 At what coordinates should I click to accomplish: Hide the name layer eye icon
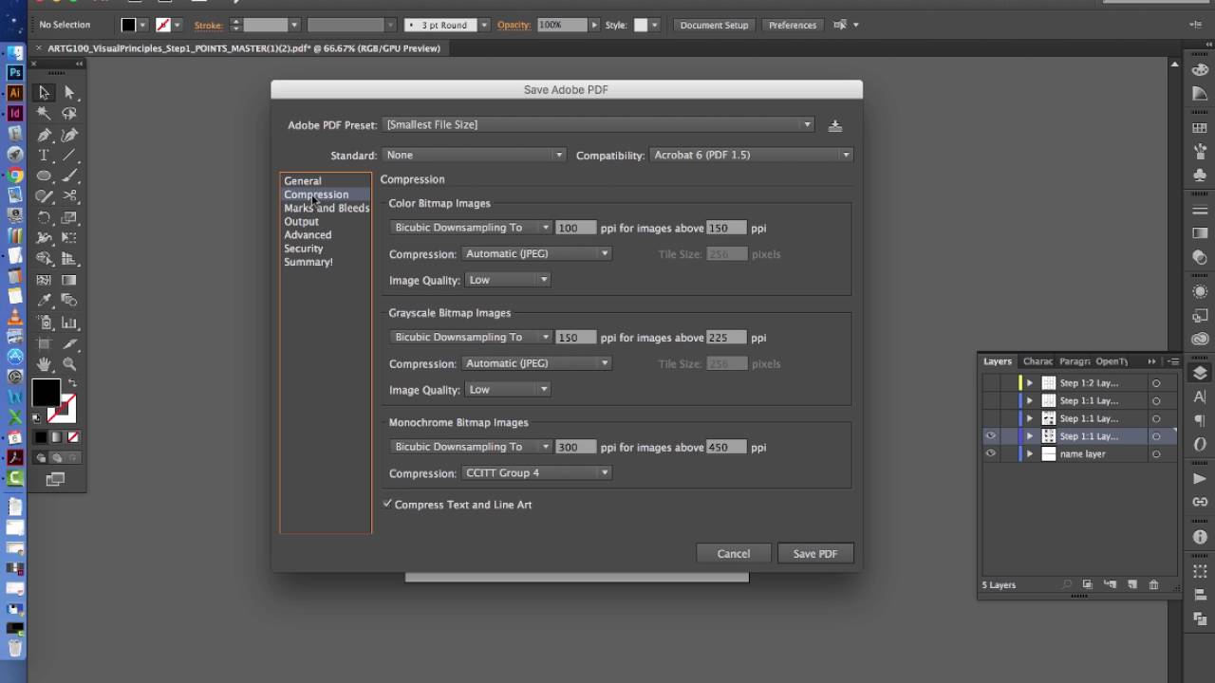click(x=990, y=453)
